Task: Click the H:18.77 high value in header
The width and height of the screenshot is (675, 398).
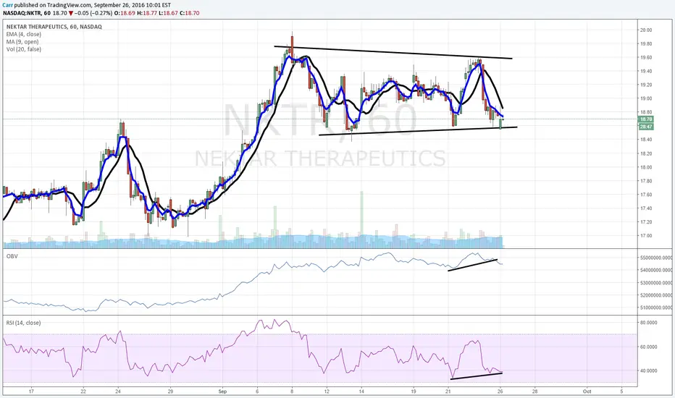Action: (x=147, y=13)
